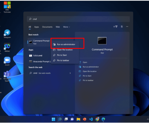149x123 pixels.
Task: Click the search box containing cmd
Action: pos(78,19)
